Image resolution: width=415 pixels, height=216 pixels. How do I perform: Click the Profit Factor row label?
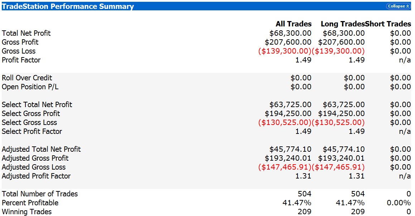[21, 60]
